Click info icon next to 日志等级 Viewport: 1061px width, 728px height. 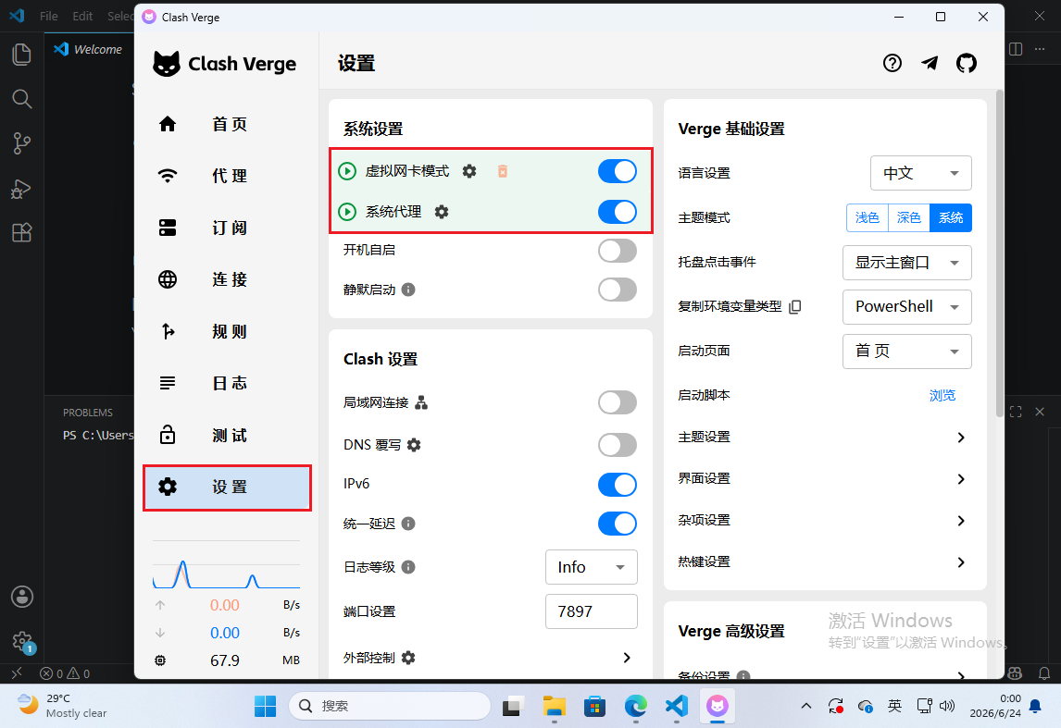[x=408, y=566]
